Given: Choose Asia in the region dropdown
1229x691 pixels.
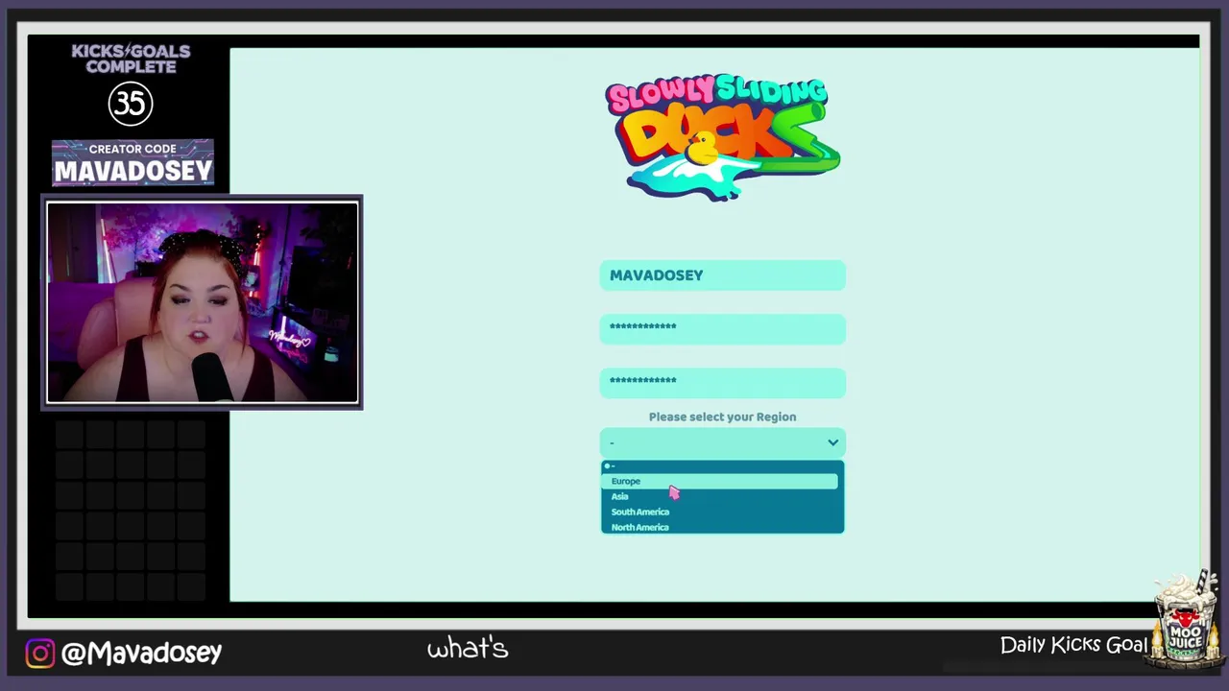Looking at the screenshot, I should point(721,496).
